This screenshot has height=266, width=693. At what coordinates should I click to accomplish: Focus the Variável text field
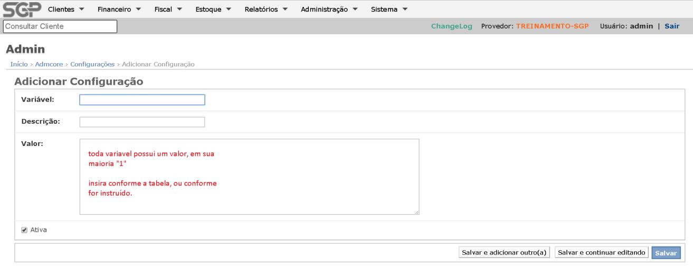click(142, 100)
